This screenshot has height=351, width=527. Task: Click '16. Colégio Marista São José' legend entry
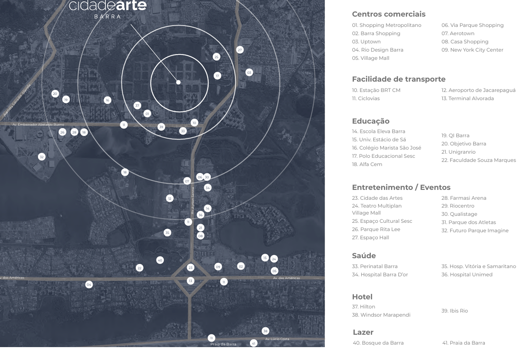386,148
